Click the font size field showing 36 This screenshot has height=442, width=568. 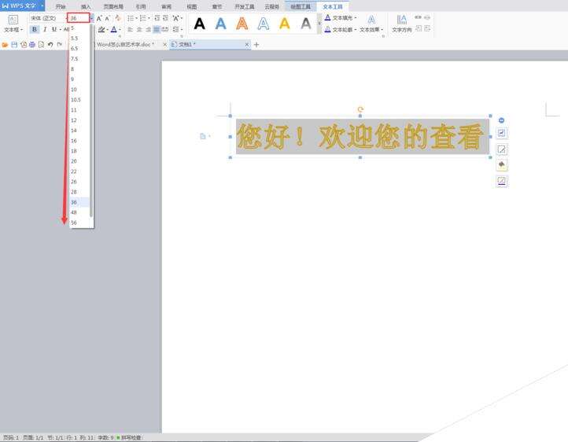(x=78, y=18)
